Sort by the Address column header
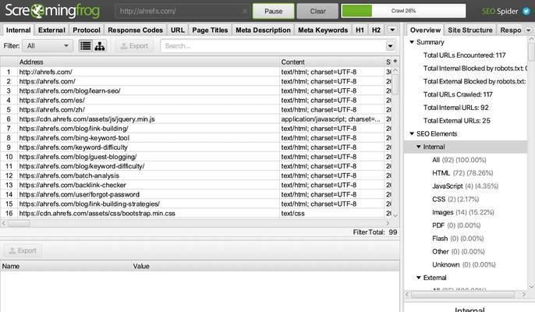535x312 pixels. click(x=148, y=62)
